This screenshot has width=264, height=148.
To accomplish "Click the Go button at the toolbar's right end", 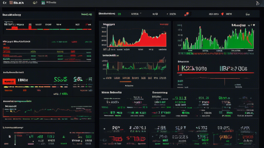I will coord(248,14).
